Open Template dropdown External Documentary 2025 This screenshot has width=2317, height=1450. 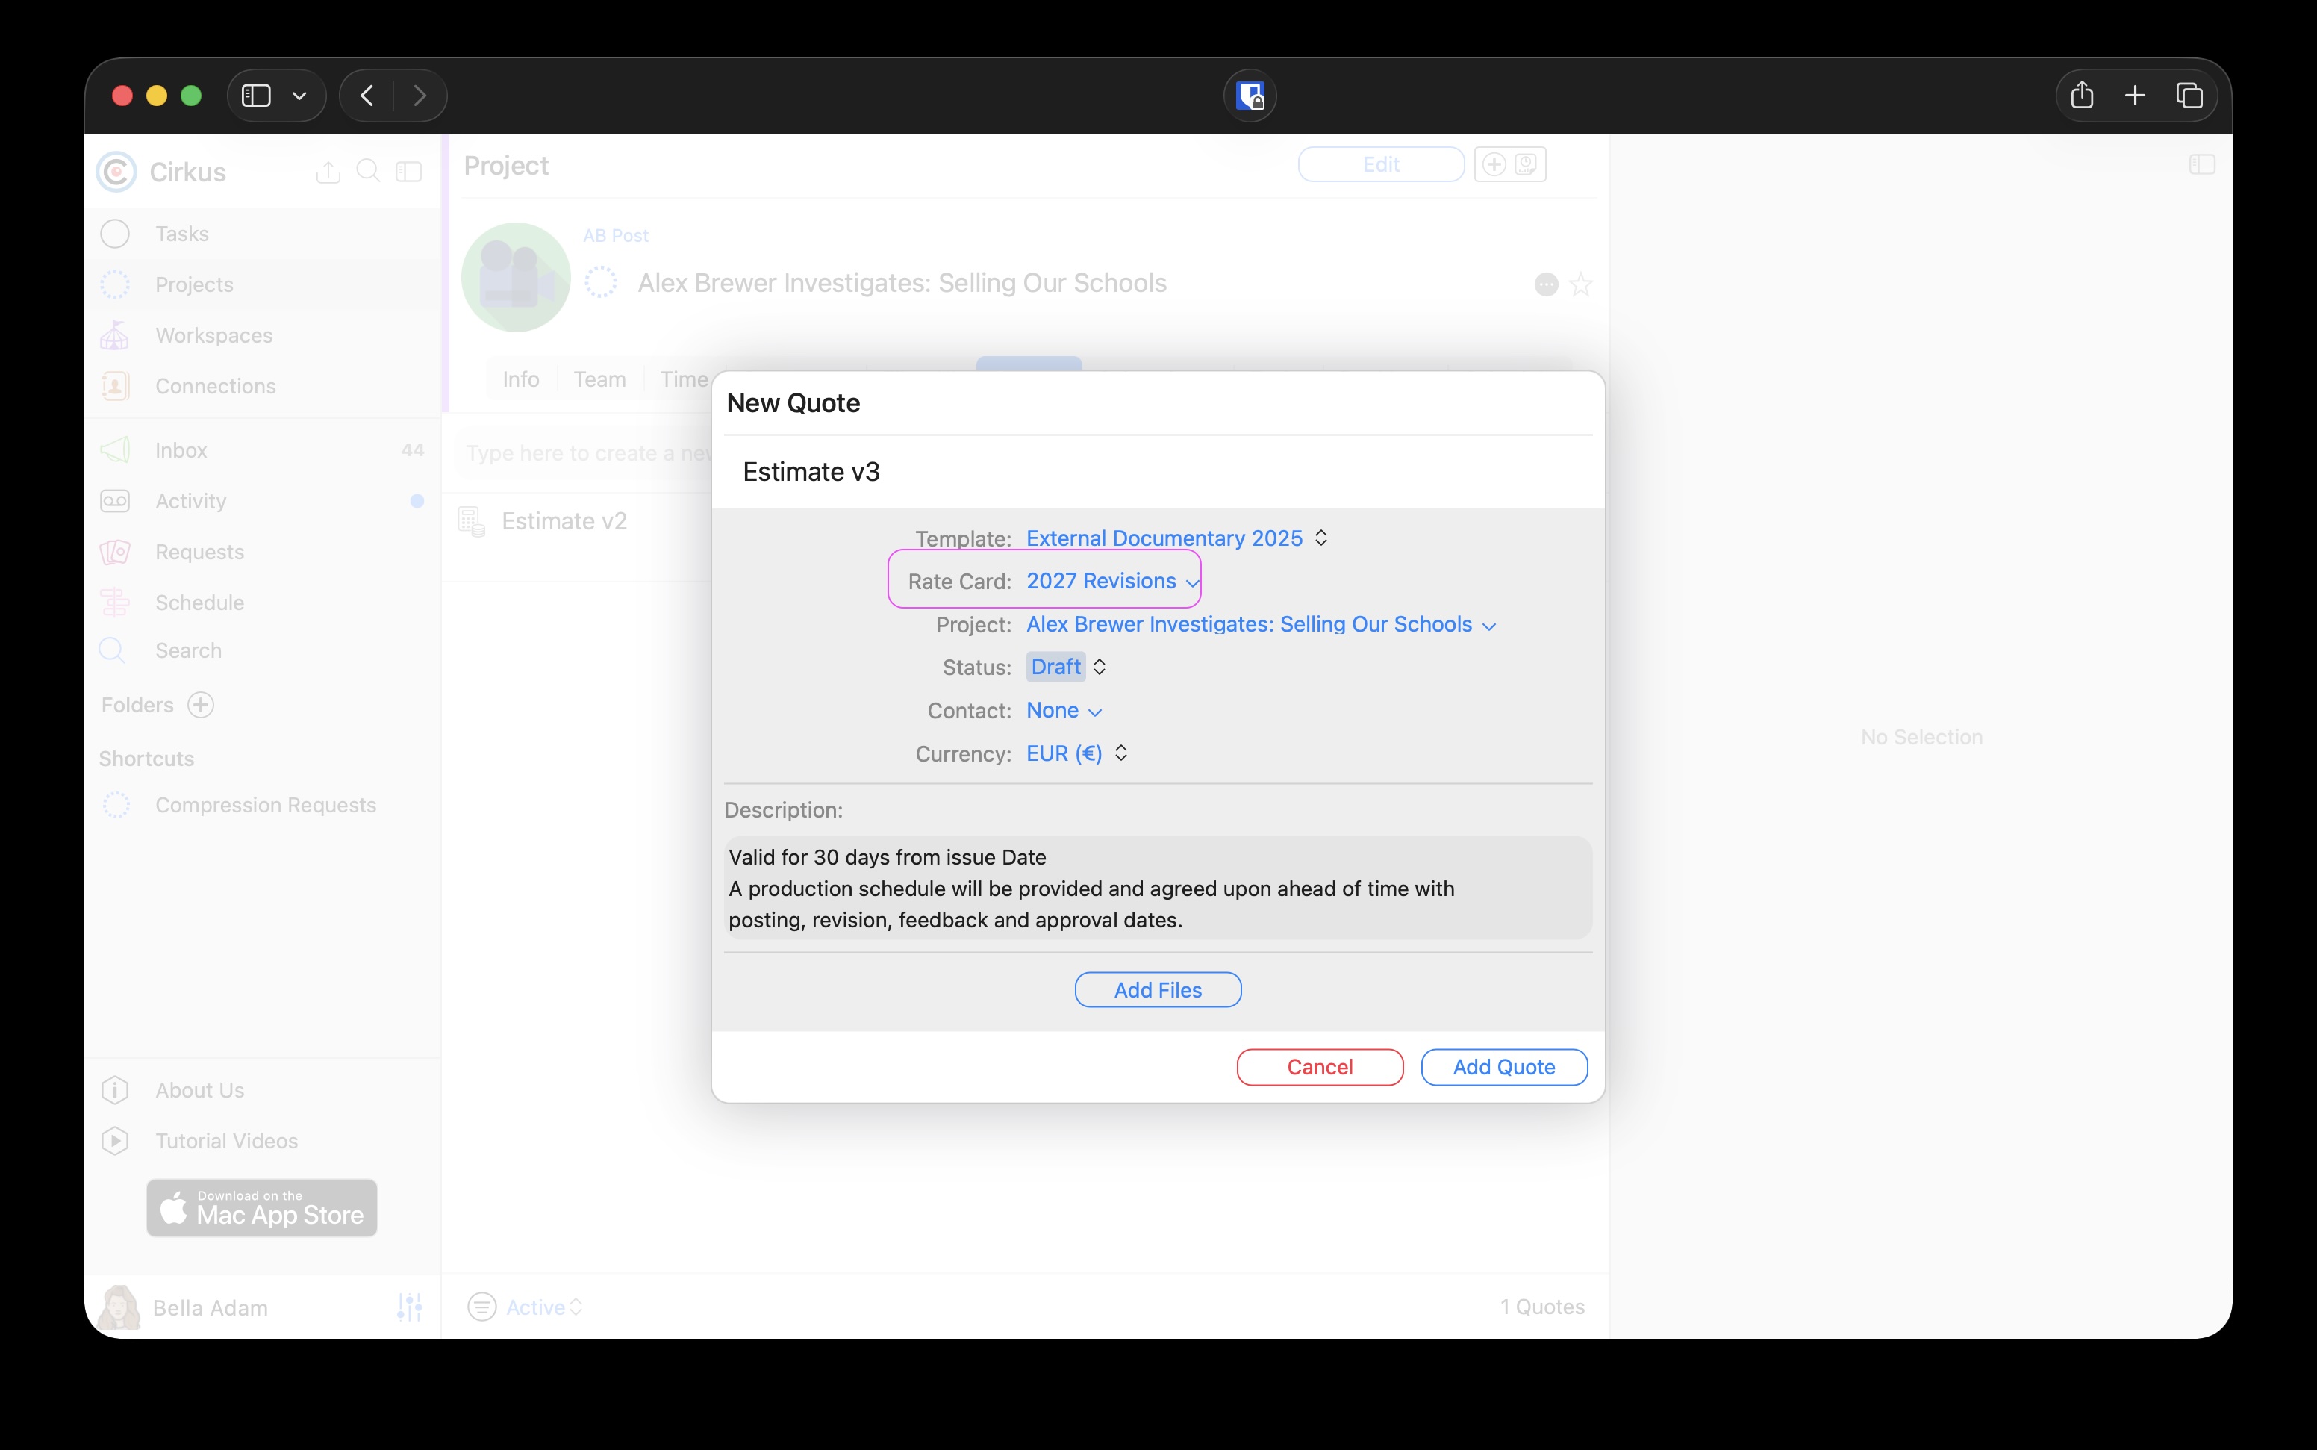click(x=1177, y=538)
